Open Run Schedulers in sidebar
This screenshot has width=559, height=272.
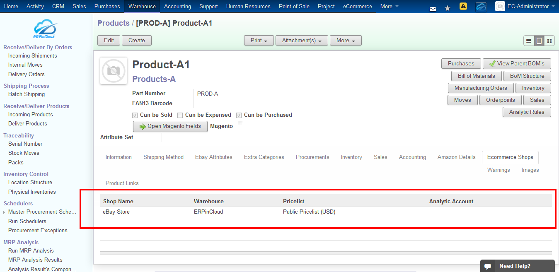27,221
